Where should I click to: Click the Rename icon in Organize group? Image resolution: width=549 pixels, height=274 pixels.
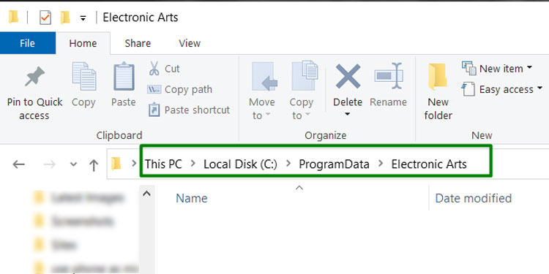(389, 75)
